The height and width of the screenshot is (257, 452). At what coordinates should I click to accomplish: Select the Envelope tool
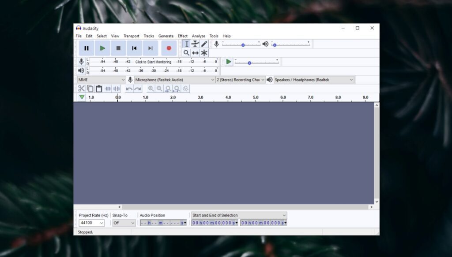coord(196,44)
